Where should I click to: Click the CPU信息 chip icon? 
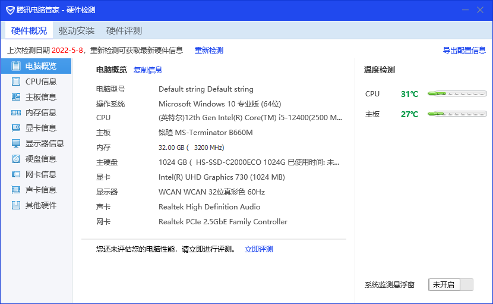click(15, 82)
